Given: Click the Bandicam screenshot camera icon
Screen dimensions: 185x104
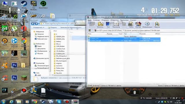Looking at the screenshot, I should [174, 98].
